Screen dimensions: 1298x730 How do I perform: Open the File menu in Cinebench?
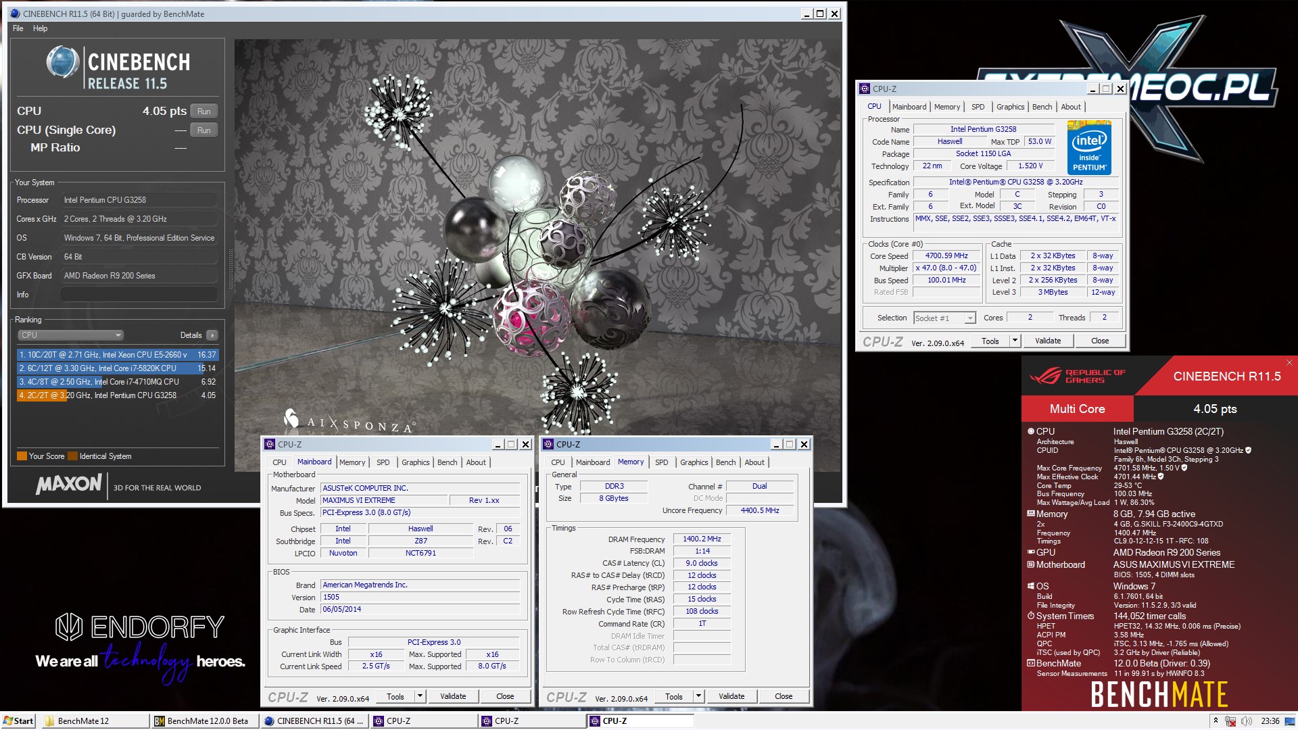(x=18, y=28)
